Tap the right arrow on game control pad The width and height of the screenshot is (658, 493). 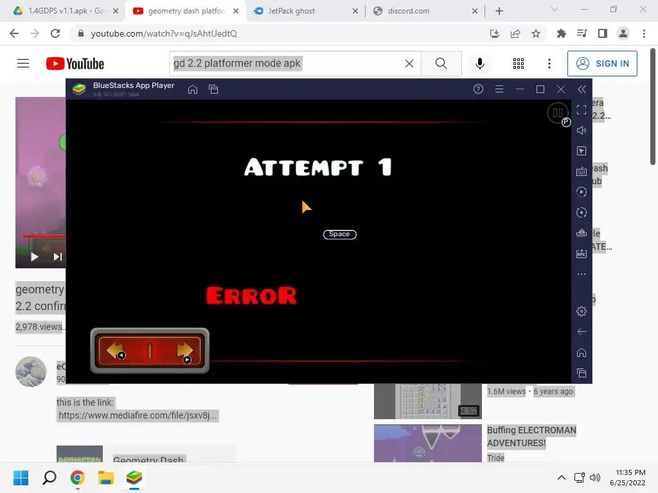point(184,350)
